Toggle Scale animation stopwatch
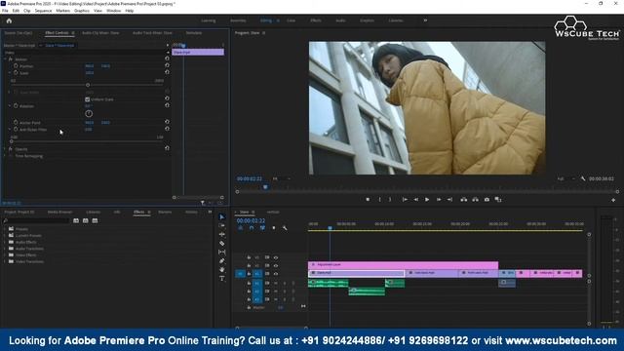Screen dimensions: 624x351 [x=16, y=73]
